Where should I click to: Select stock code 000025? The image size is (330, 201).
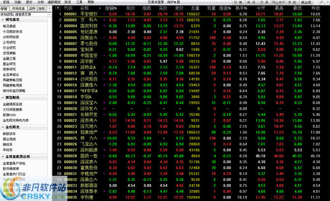(71, 138)
